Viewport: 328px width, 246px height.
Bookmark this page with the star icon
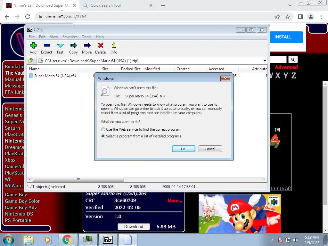tap(288, 17)
